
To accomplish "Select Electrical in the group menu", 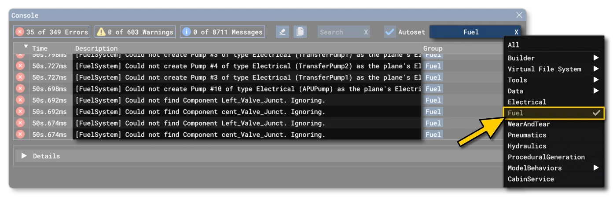I will tap(554, 102).
